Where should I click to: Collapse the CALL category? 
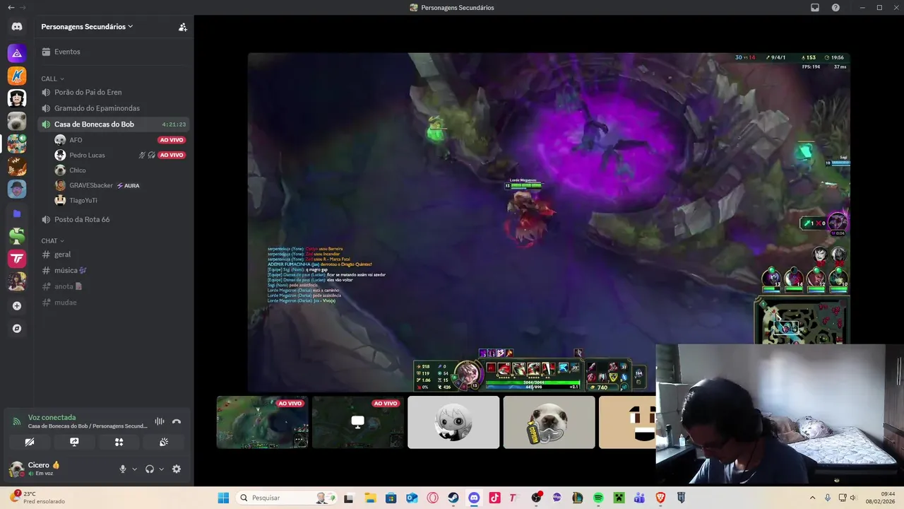(x=53, y=78)
